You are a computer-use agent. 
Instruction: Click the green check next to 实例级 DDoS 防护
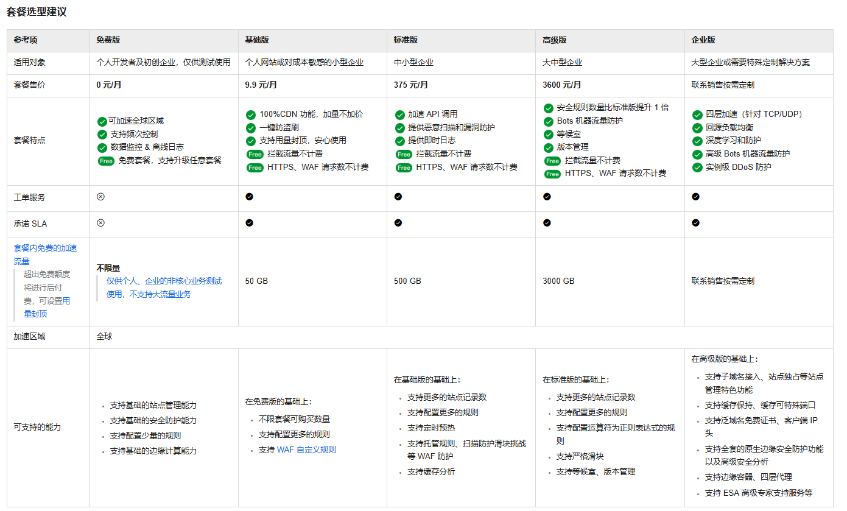[697, 167]
